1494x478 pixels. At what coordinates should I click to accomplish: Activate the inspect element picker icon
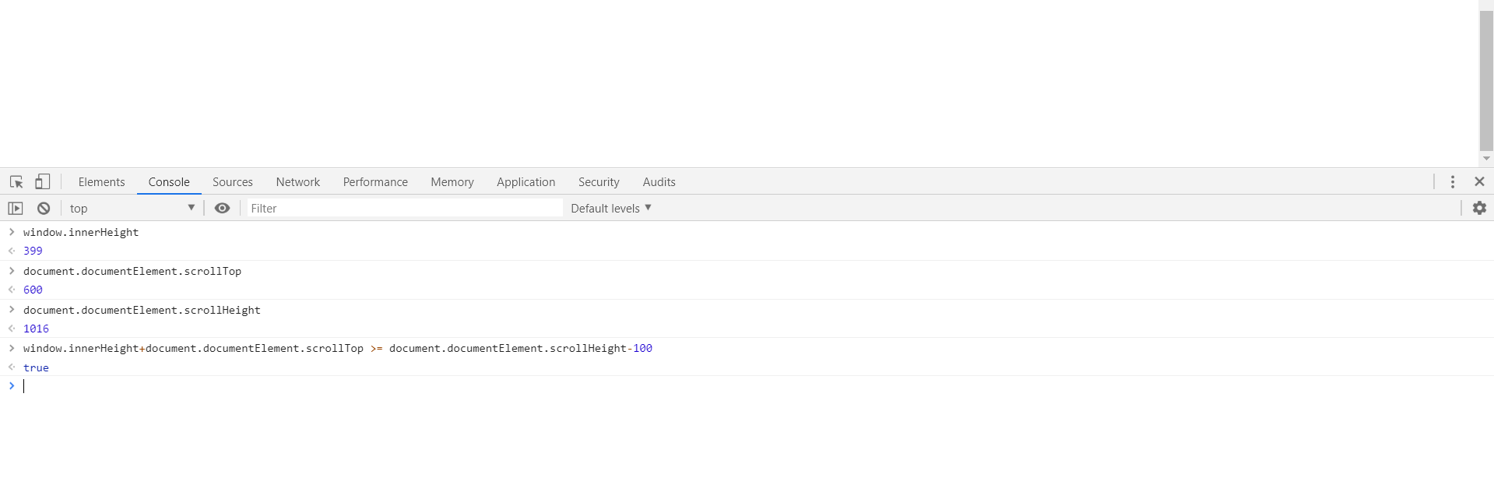tap(16, 182)
